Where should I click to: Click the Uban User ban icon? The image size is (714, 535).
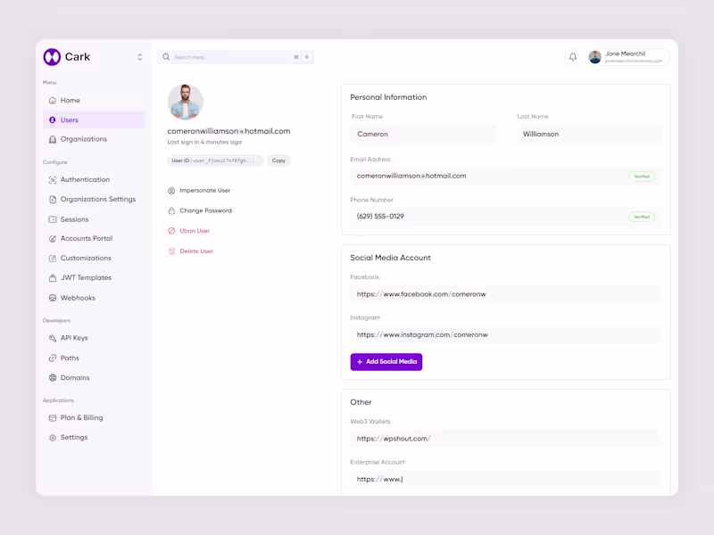(171, 231)
